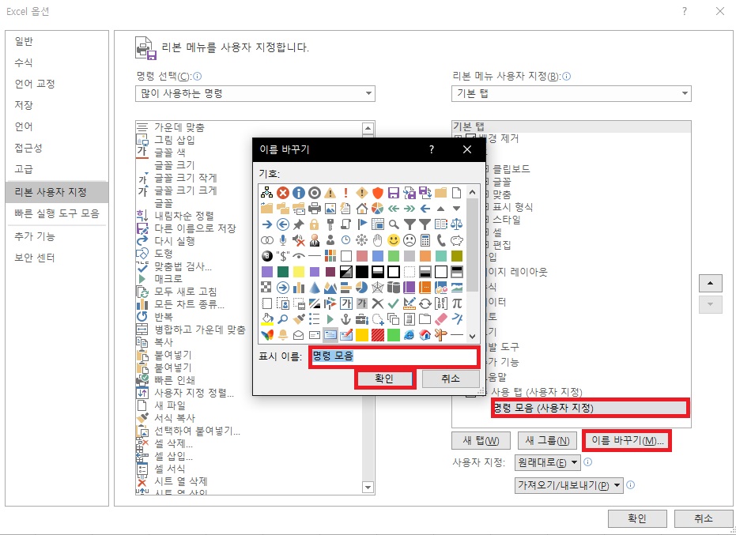The height and width of the screenshot is (535, 736).
Task: Pick the pink eraser symbol
Action: pos(441,319)
